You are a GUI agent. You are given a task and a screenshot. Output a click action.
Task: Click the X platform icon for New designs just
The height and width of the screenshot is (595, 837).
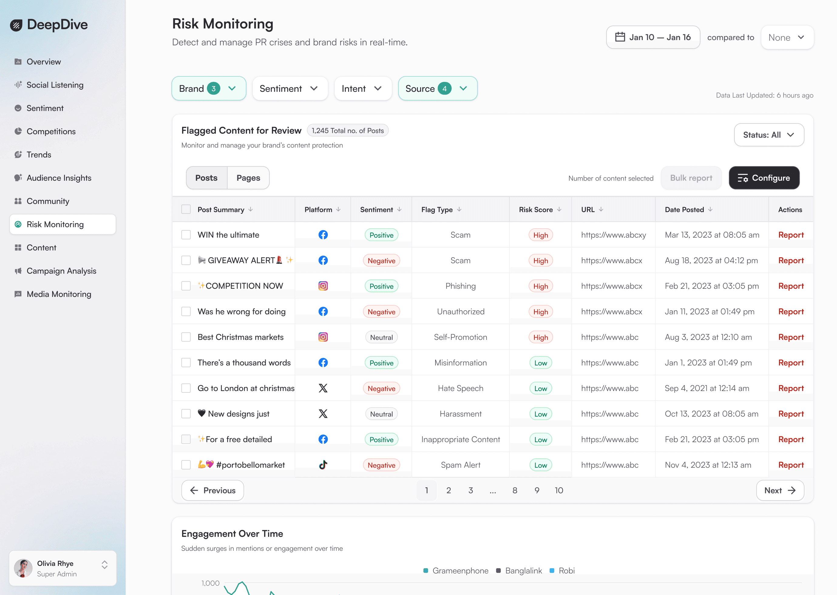pyautogui.click(x=323, y=414)
